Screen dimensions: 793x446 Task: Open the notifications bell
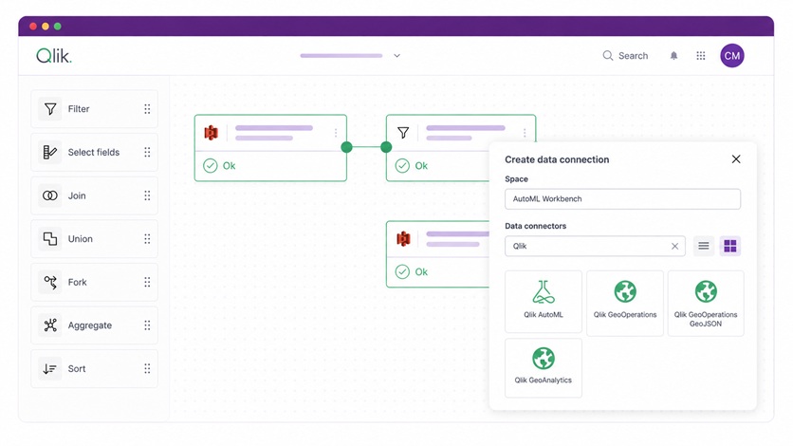673,56
